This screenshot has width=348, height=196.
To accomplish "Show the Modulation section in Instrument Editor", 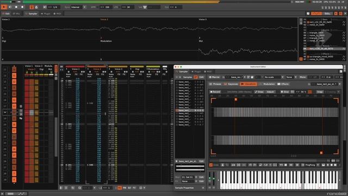I will (267, 84).
